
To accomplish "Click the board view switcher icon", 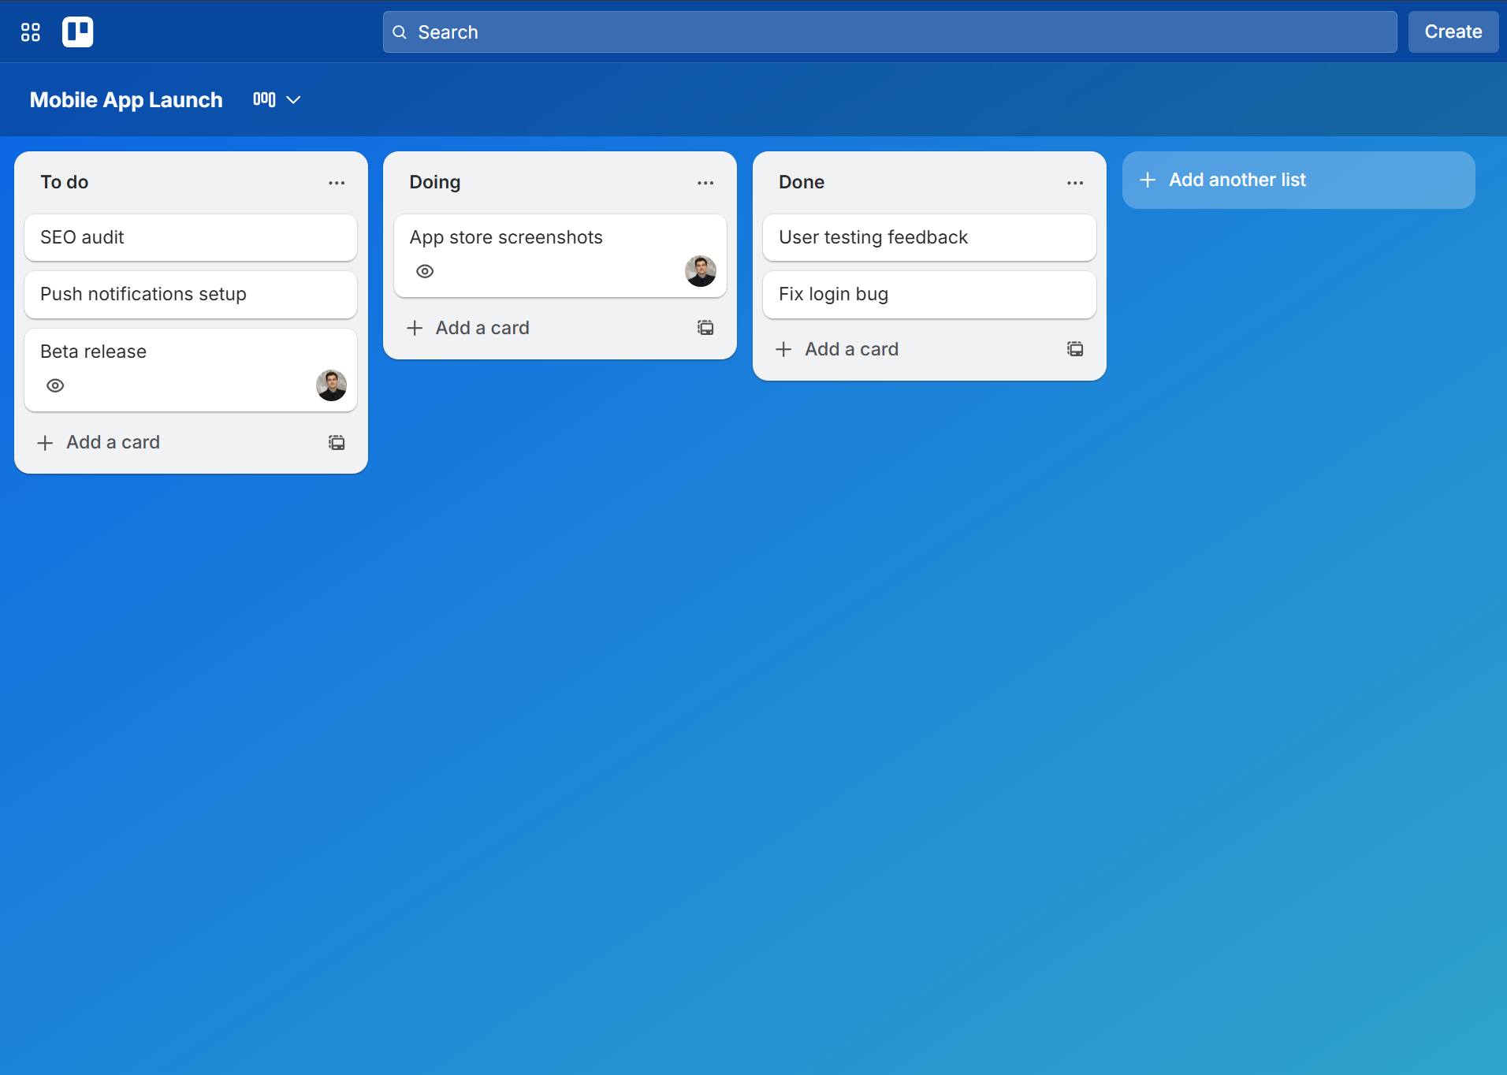I will point(264,99).
